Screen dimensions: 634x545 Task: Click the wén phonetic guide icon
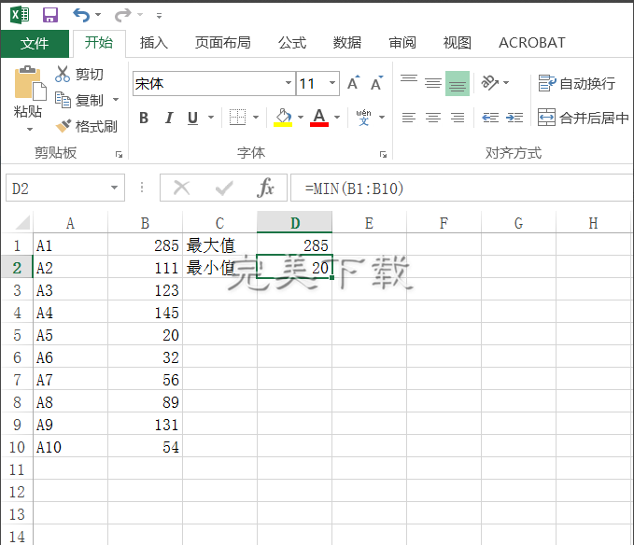pyautogui.click(x=363, y=118)
